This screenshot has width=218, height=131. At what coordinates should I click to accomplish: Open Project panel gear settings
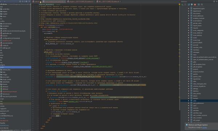pyautogui.click(x=26, y=1)
